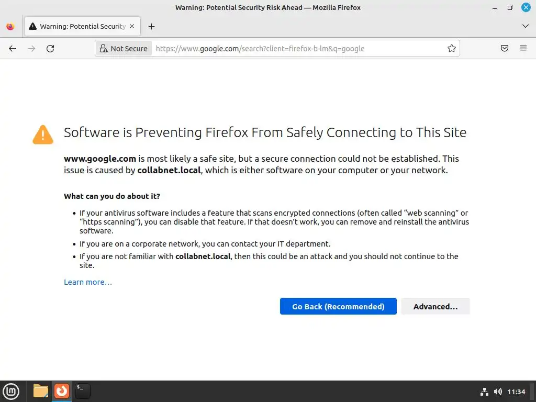The image size is (536, 402).
Task: Select the Warning: Potential Security tab
Action: pos(79,26)
